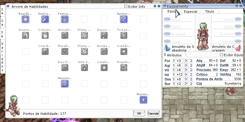Open the 3a skill tab
The image size is (245, 122).
coord(2,34)
